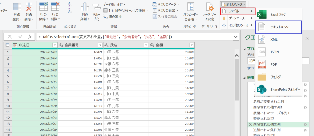Choose フォルダー source
Viewport: 314px width, 136px height.
[x=278, y=77]
